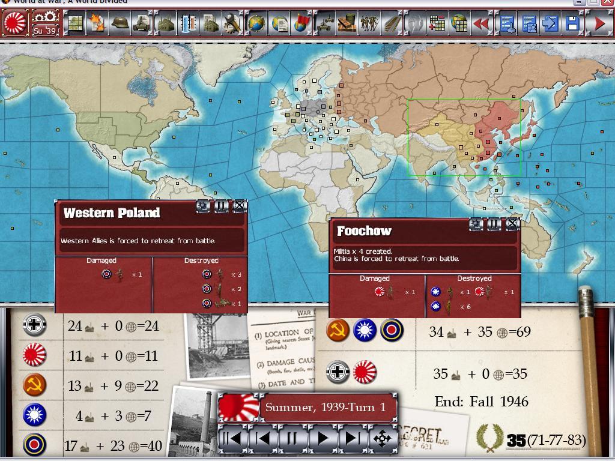Image resolution: width=615 pixels, height=461 pixels.
Task: Click the Soviet hammer and sickle 13+9=22 row
Action: click(x=34, y=385)
